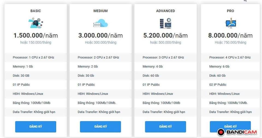Click the 8.000.000/năm price text
262x138 pixels.
tap(230, 35)
